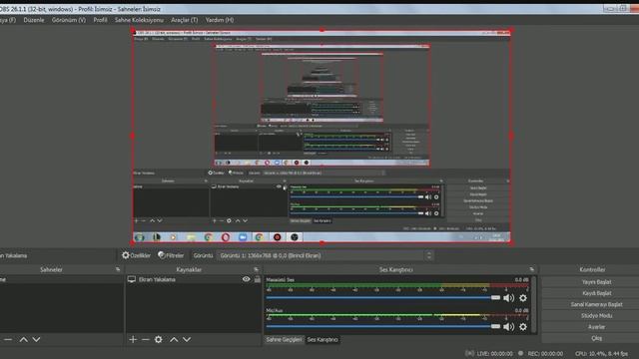Open the Sahne Koleksiyonu menu

pos(139,20)
